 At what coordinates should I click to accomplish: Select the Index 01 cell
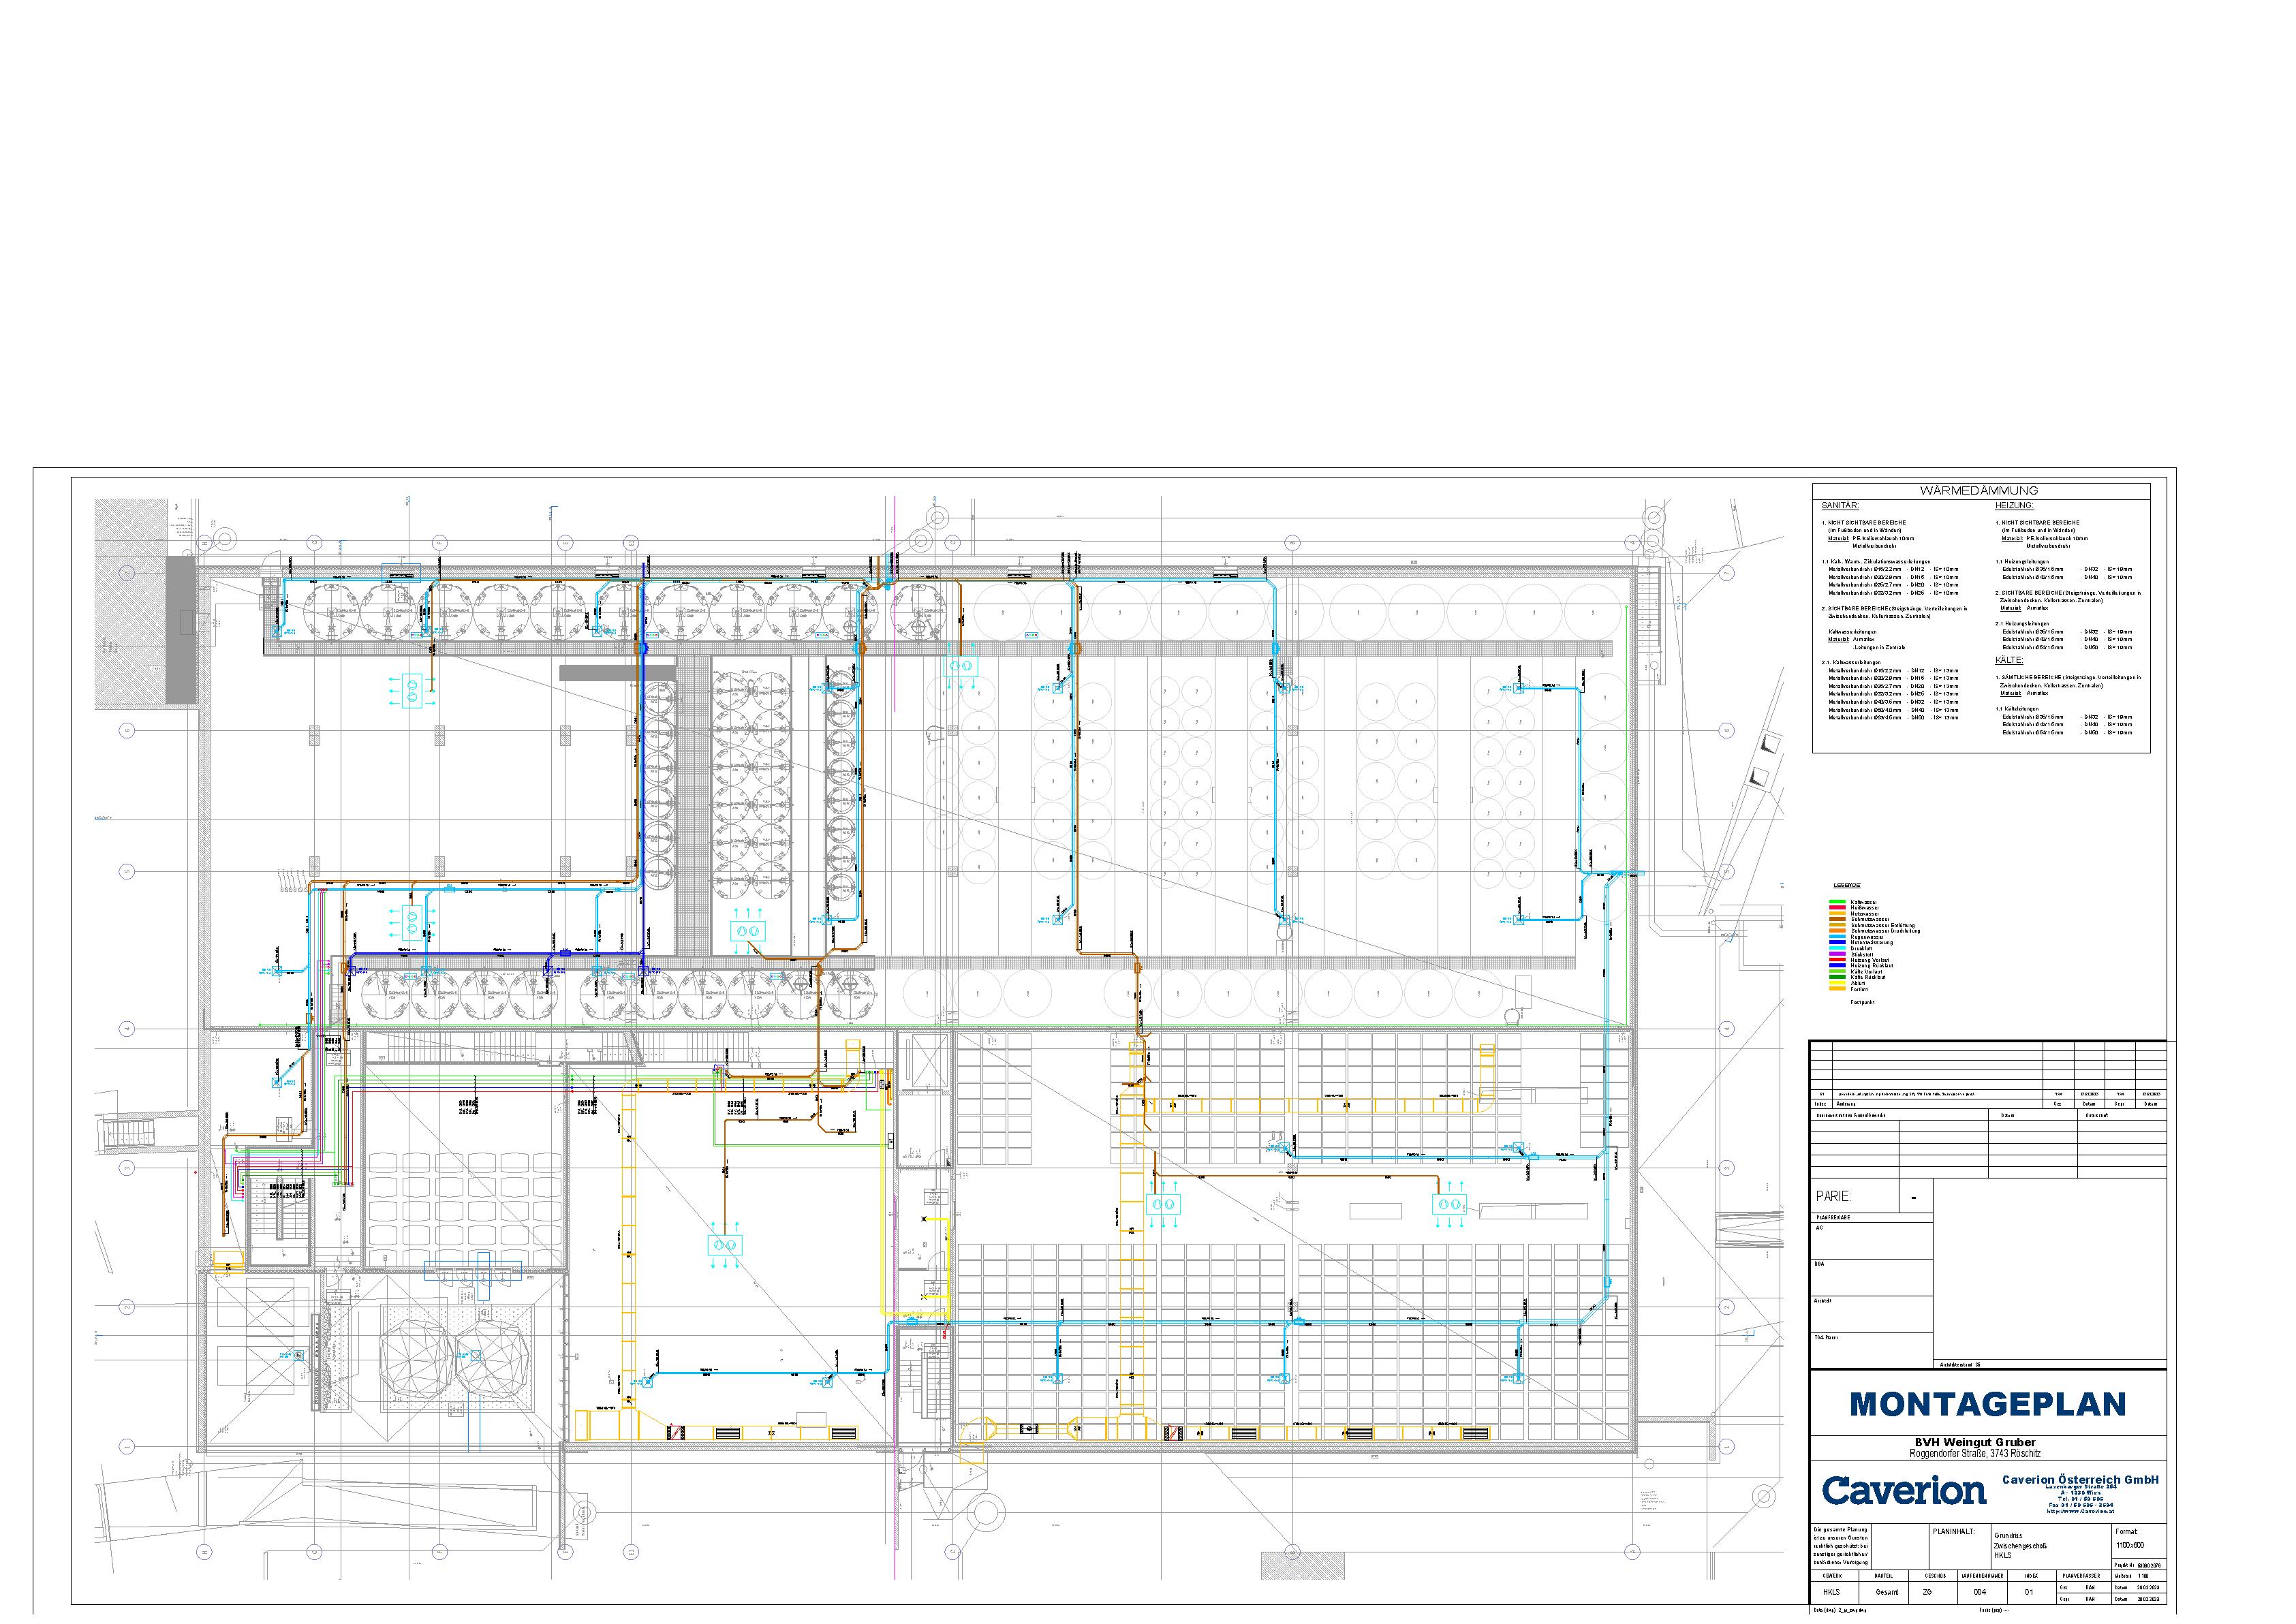[x=2029, y=1592]
